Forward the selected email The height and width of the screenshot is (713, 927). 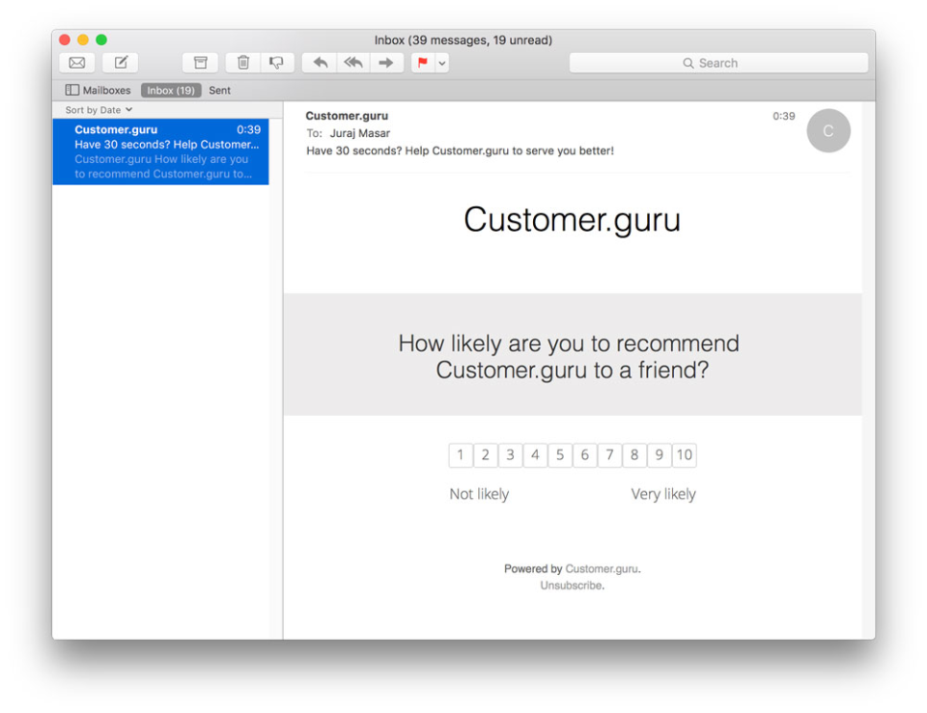pos(385,62)
